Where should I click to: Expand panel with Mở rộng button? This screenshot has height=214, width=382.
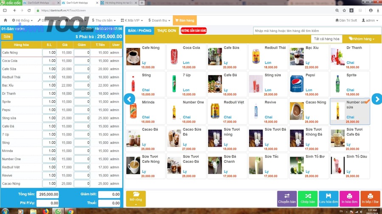click(x=136, y=199)
